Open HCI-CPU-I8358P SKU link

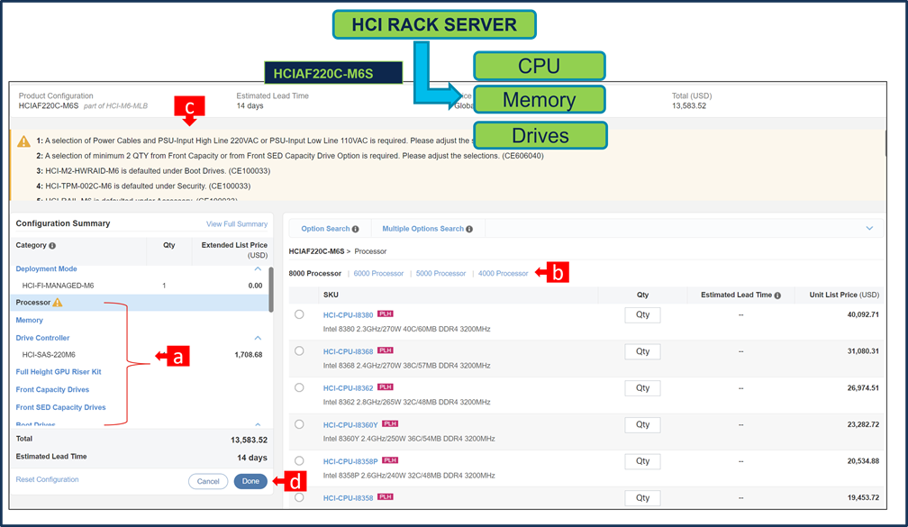tap(350, 461)
